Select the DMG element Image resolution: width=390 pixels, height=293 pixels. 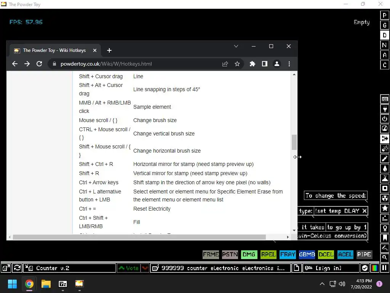[x=249, y=254]
